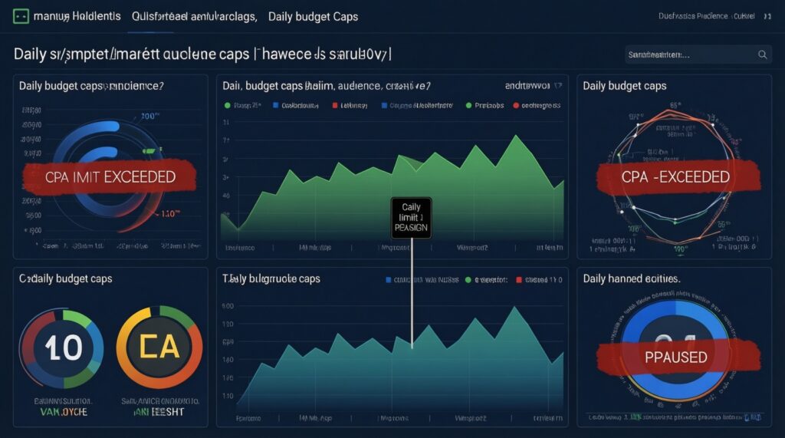Click the '10' donut gauge
Image resolution: width=785 pixels, height=438 pixels.
pyautogui.click(x=61, y=349)
